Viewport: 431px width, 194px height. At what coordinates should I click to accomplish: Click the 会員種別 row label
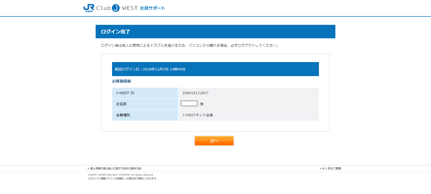click(123, 115)
